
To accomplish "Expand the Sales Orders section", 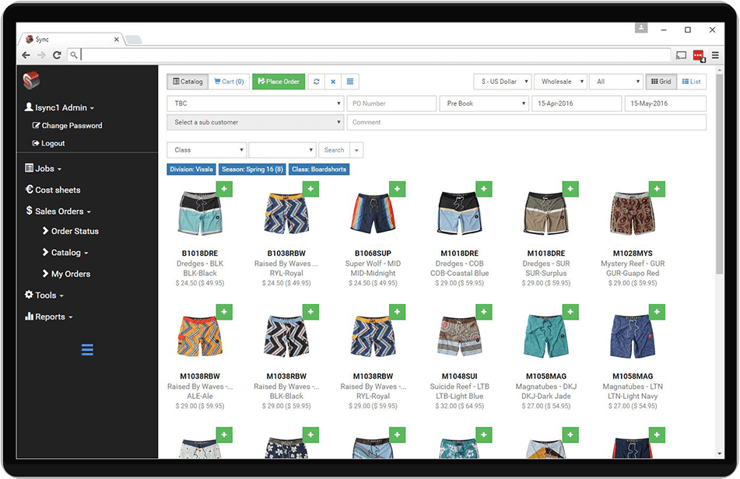I will coord(58,211).
